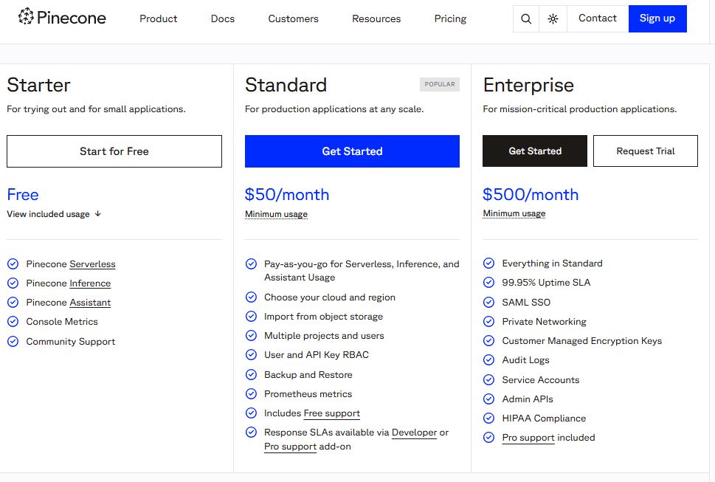Image resolution: width=715 pixels, height=482 pixels.
Task: Open the Product menu
Action: tap(158, 18)
